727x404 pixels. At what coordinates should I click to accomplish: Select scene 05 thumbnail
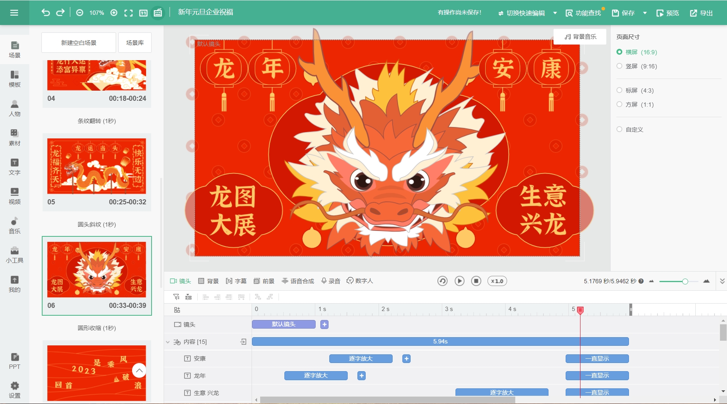96,166
